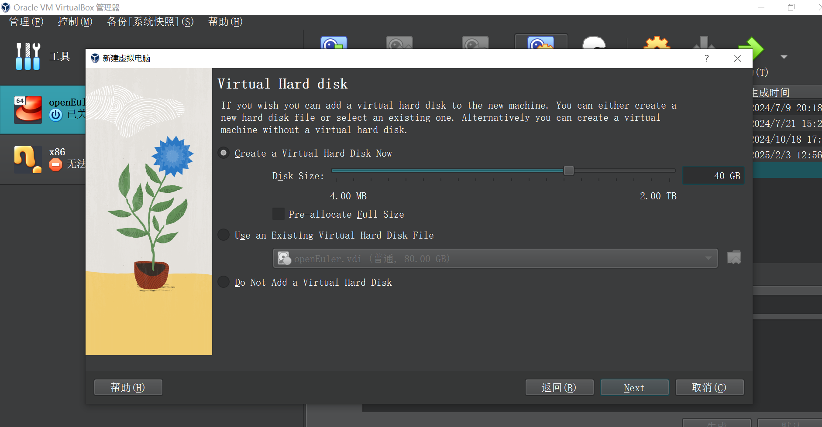Click the Take snapshot camera icon

[x=334, y=44]
